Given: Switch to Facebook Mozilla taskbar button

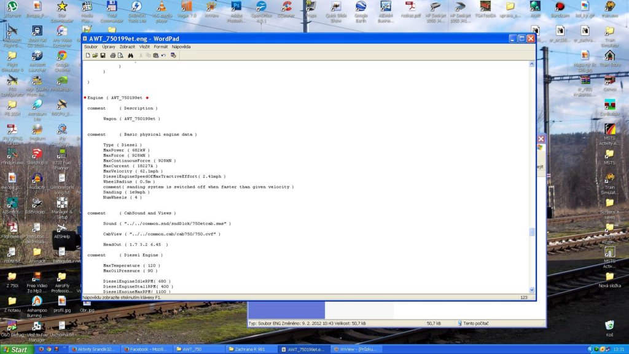Looking at the screenshot, I should pos(146,349).
